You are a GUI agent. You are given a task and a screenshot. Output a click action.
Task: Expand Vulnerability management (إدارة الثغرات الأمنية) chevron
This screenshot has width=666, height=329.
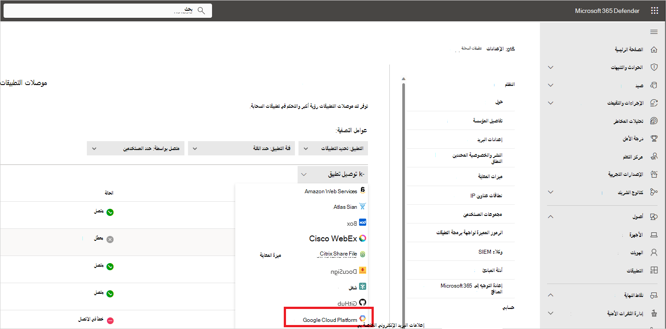click(x=551, y=313)
